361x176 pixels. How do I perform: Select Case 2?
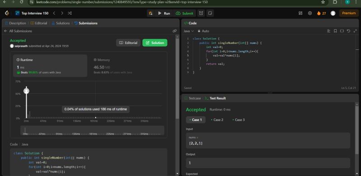click(217, 120)
